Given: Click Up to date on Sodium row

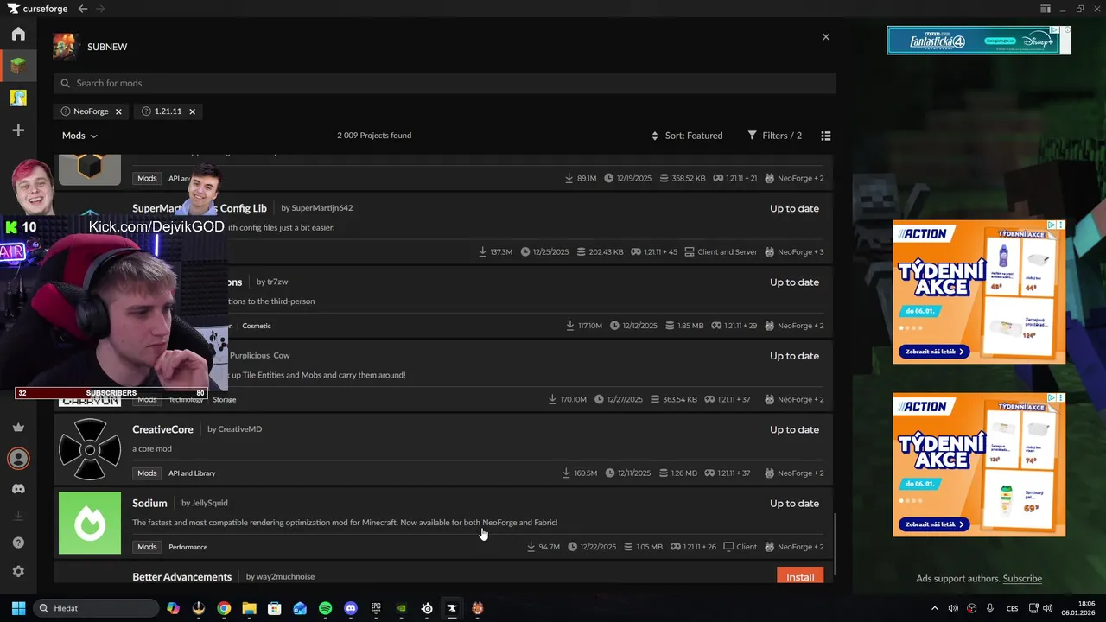Looking at the screenshot, I should tap(794, 503).
